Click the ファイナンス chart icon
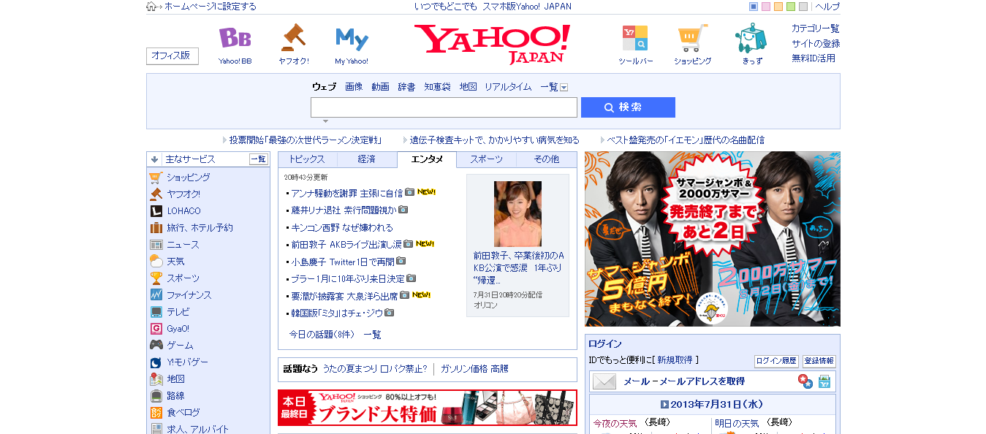Screen dimensions: 986x434 point(156,294)
